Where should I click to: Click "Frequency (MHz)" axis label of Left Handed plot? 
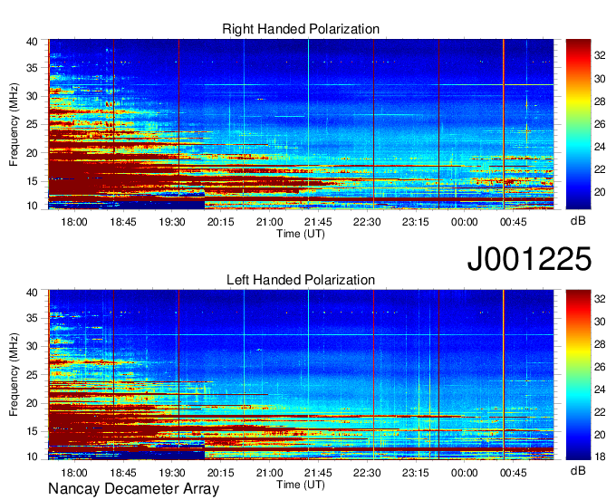pyautogui.click(x=14, y=375)
